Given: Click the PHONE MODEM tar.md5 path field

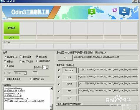Looking at the screenshot, I should click(108, 84).
